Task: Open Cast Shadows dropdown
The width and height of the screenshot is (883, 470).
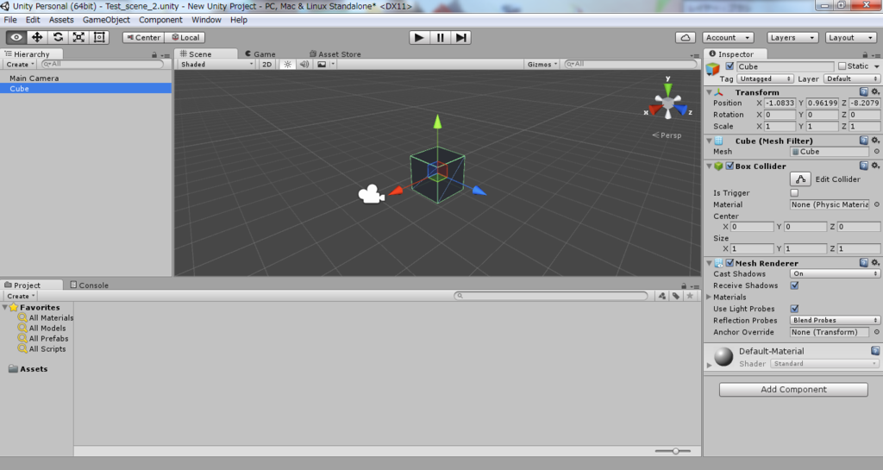Action: click(x=835, y=273)
